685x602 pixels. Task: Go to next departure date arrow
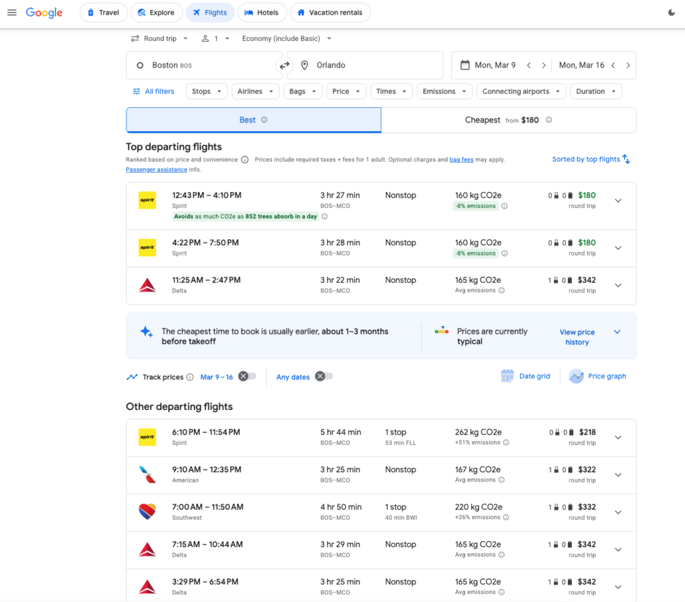544,66
